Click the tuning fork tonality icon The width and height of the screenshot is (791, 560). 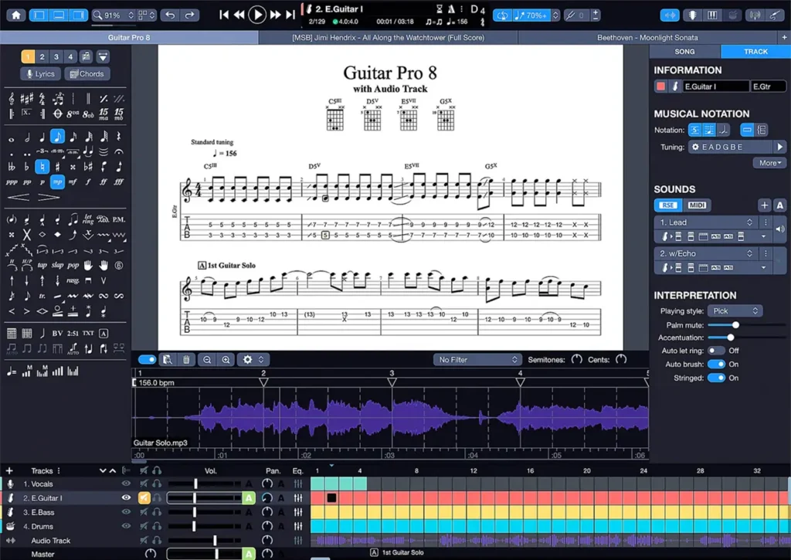click(x=571, y=15)
